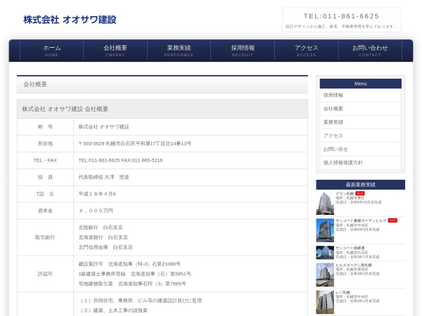
Task: Click the 平成１８年４月6 value
Action: [97, 194]
